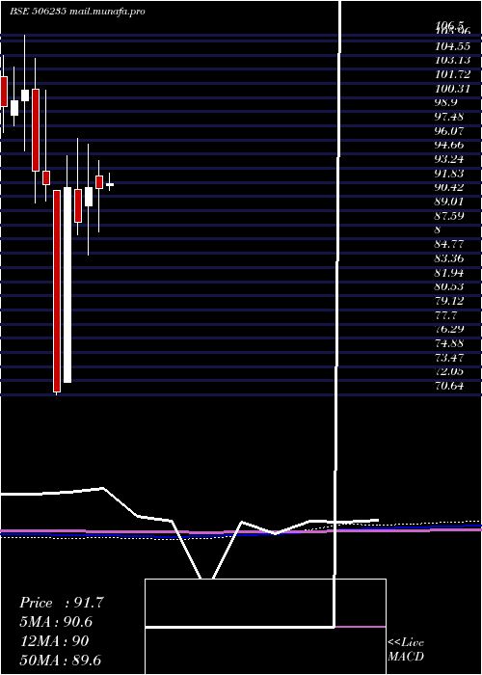Click the 101.72 price axis label
This screenshot has width=482, height=675.
click(x=453, y=74)
